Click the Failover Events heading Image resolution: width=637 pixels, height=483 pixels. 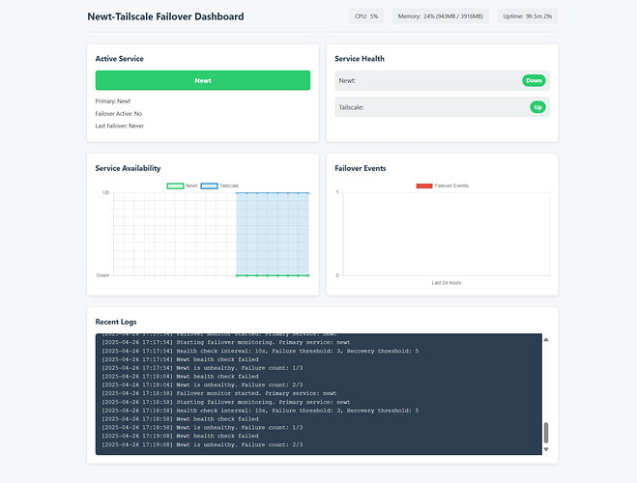coord(361,168)
